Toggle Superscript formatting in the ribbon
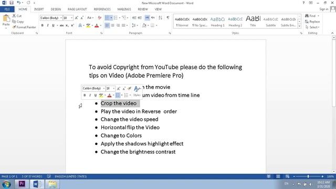Viewport: 336px width, 189px height. pos(72,26)
